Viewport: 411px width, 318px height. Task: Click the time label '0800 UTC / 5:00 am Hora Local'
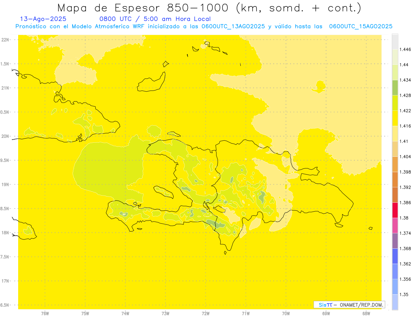pos(155,19)
